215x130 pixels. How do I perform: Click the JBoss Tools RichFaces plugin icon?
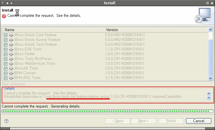[11, 59]
